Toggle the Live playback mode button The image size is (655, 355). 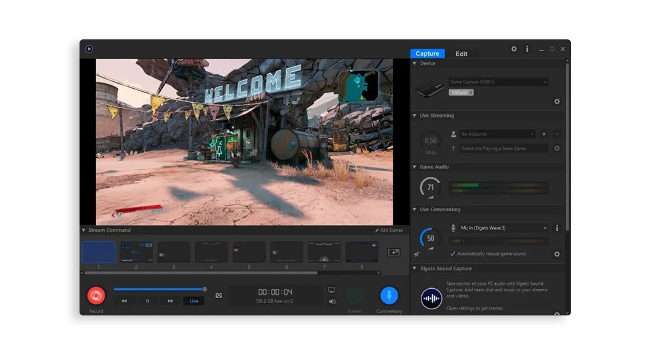coord(194,301)
